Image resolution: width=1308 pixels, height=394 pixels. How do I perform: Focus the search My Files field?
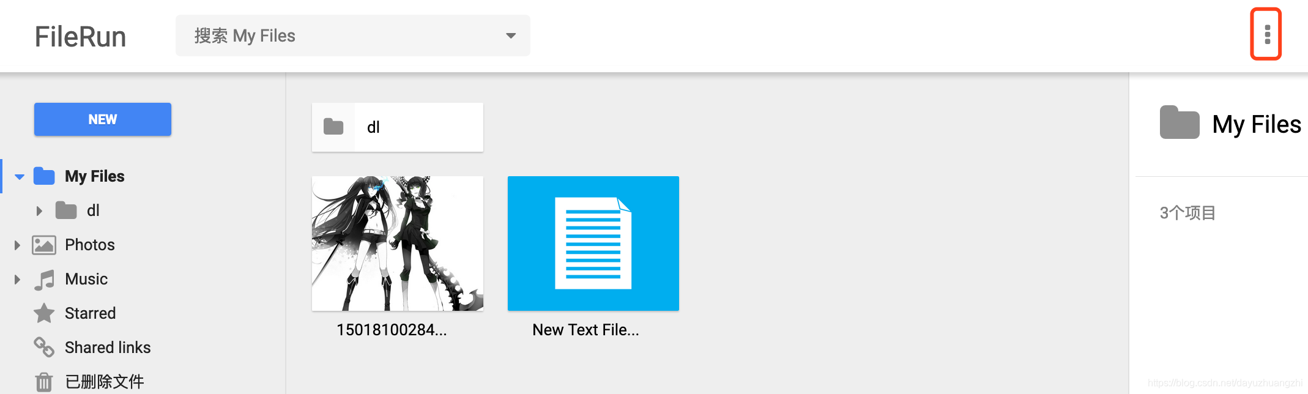coord(353,35)
